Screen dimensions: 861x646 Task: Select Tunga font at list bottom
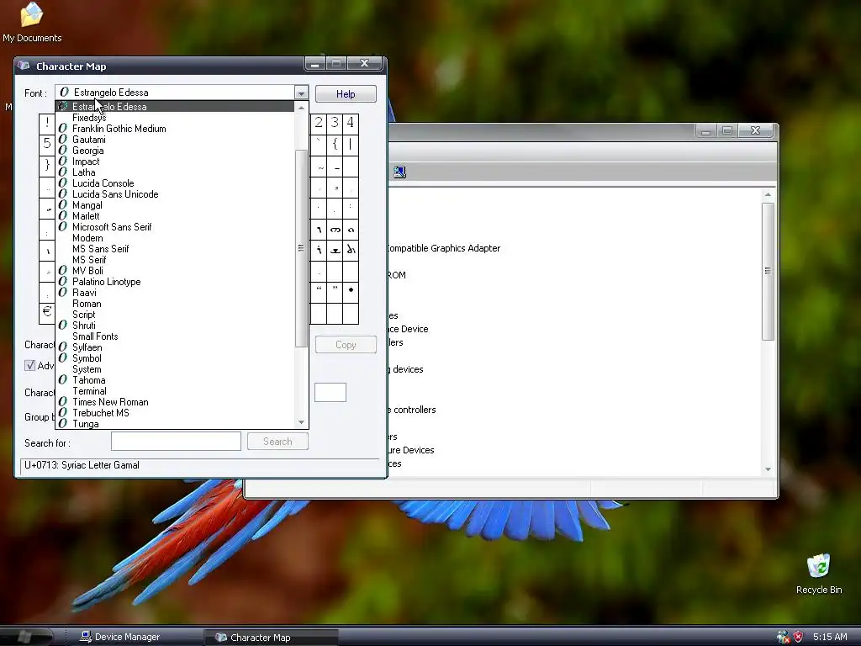[175, 424]
